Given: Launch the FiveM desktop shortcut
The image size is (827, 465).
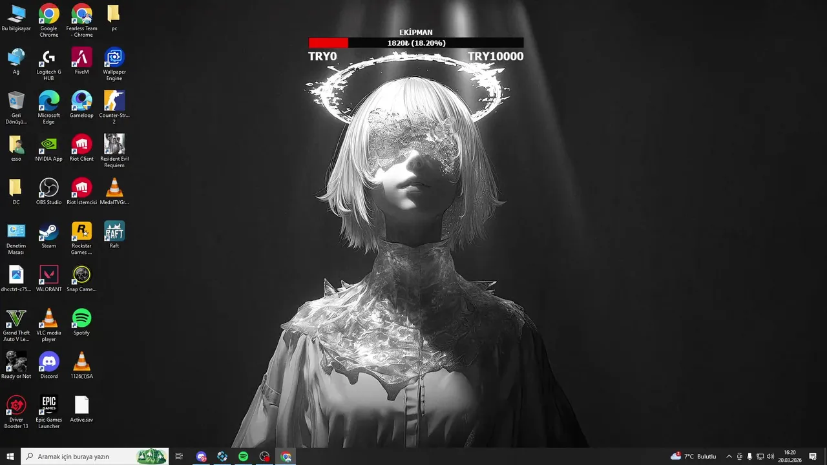Looking at the screenshot, I should (x=81, y=61).
